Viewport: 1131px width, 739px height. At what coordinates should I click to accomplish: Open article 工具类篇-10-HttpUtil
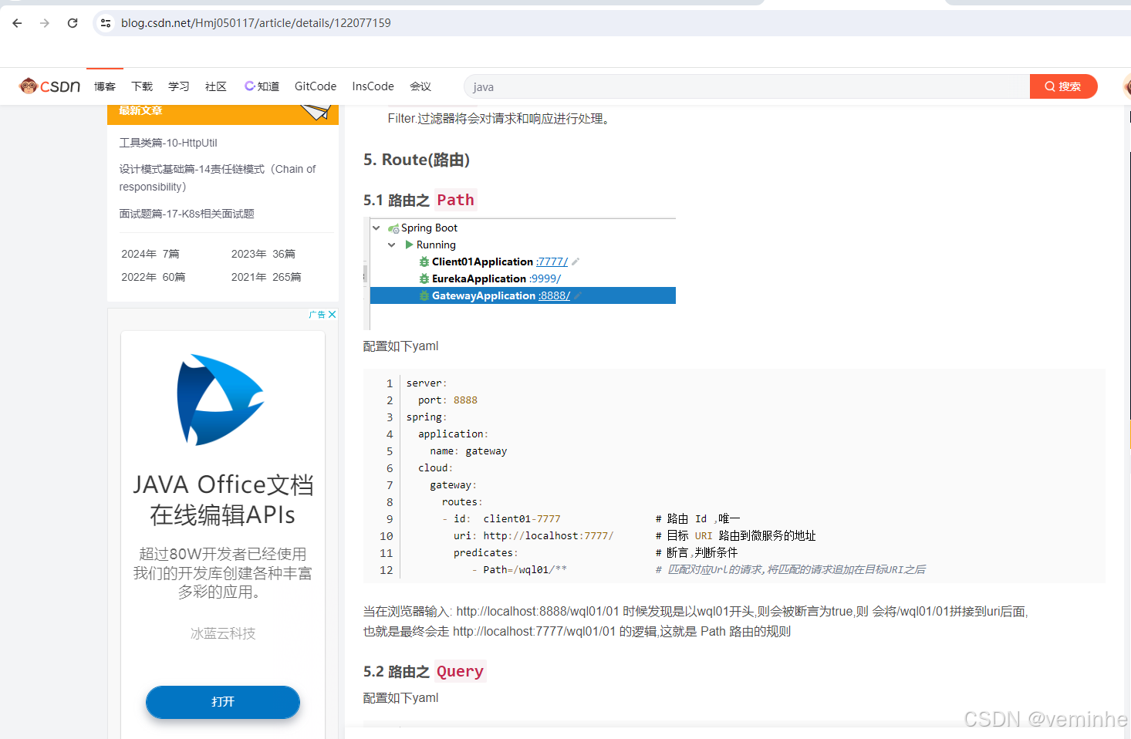pyautogui.click(x=168, y=143)
